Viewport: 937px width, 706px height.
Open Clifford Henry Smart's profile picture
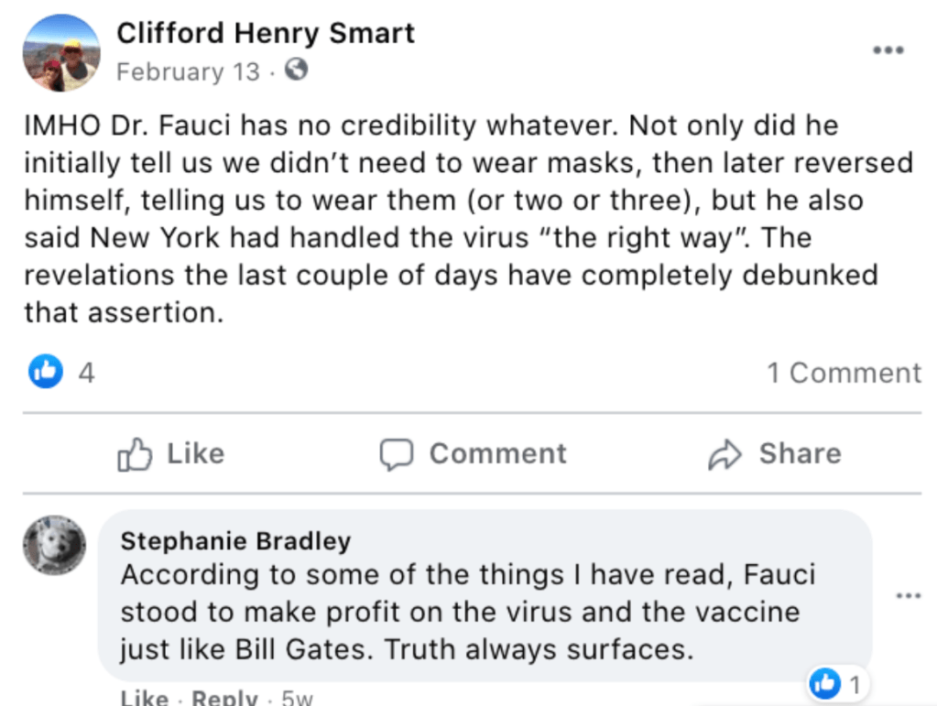[x=60, y=54]
